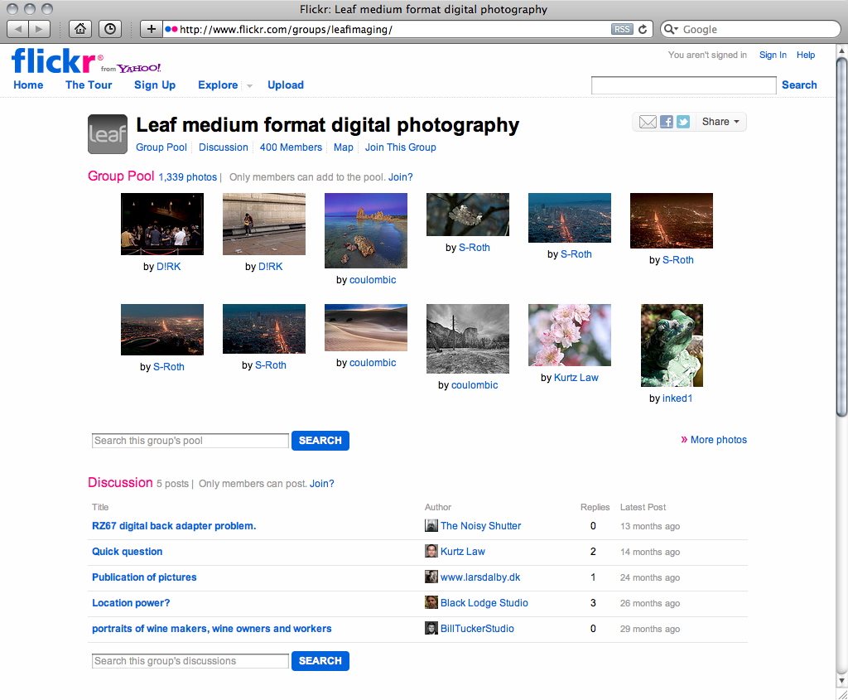Screen dimensions: 848x700
Task: Go back using the browser back arrow
Action: (18, 28)
